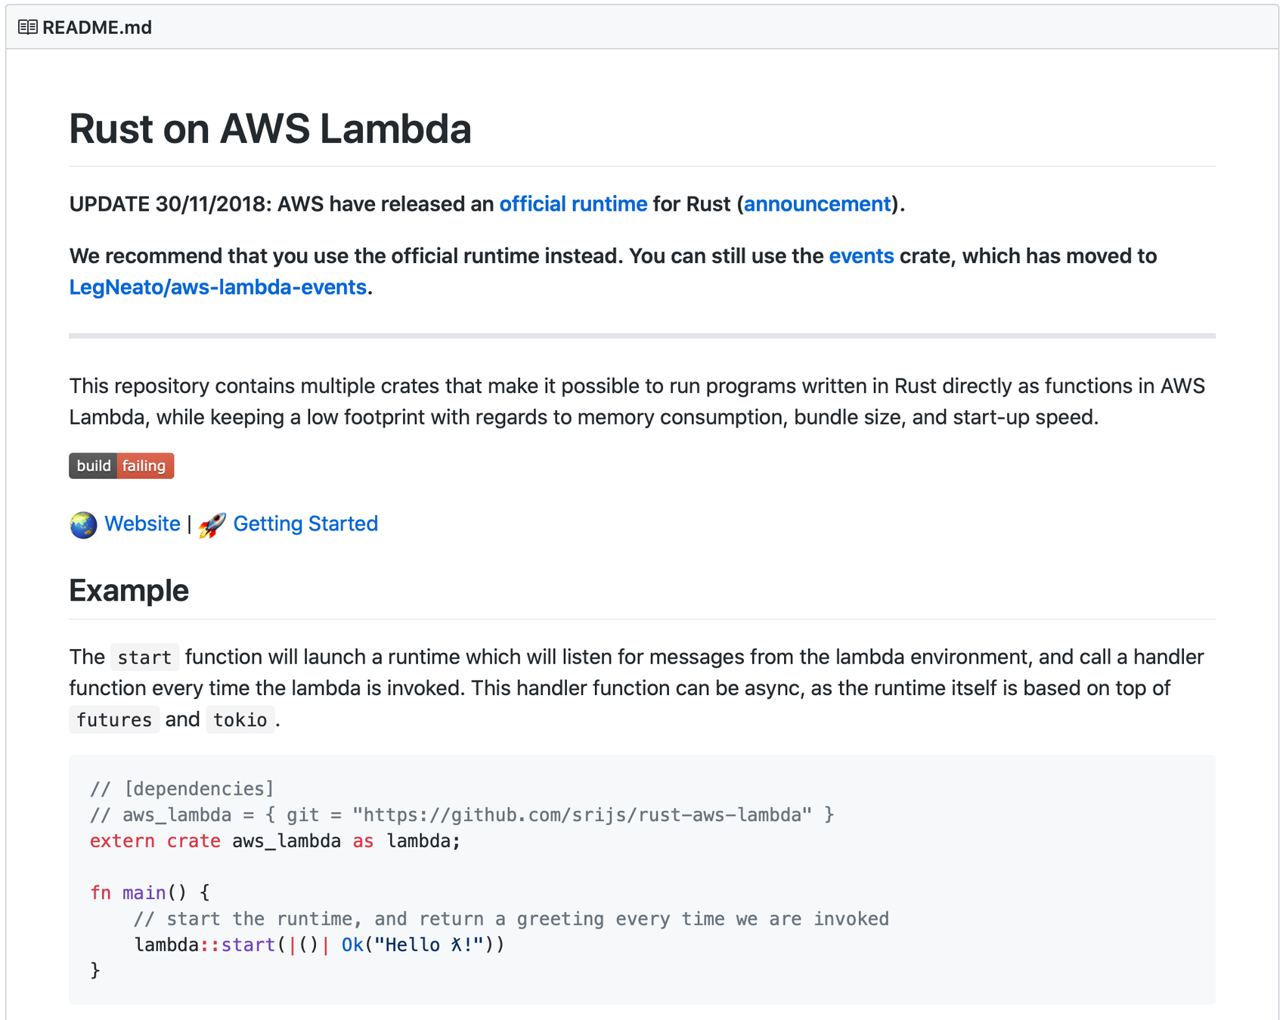Screen dimensions: 1286x1020
Task: Click the inline code word futures
Action: coord(114,720)
